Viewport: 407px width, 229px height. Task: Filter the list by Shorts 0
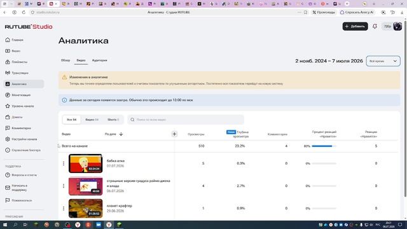[113, 120]
